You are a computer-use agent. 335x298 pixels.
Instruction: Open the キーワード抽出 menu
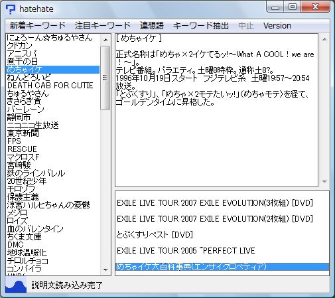(x=200, y=26)
